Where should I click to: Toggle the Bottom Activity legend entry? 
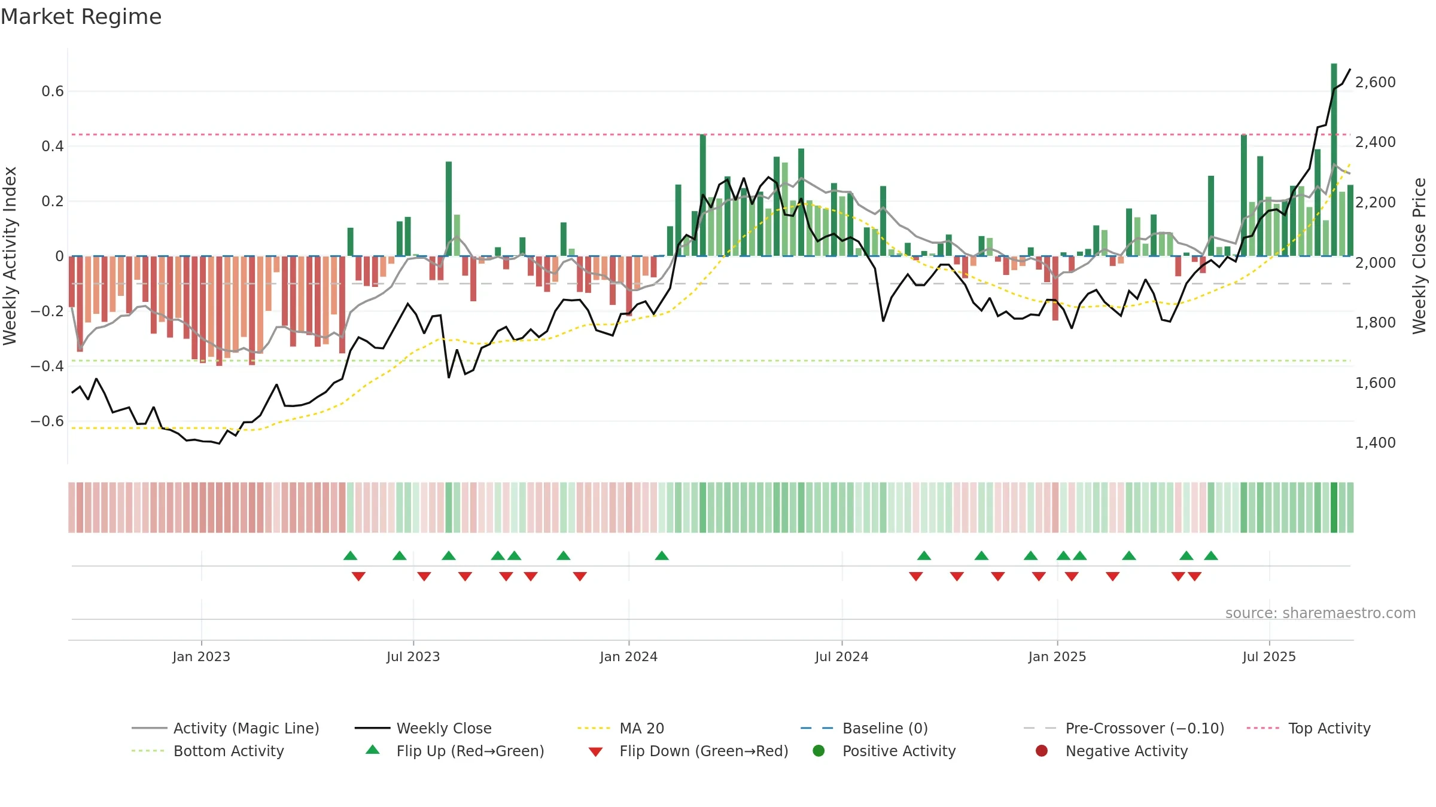[x=208, y=751]
